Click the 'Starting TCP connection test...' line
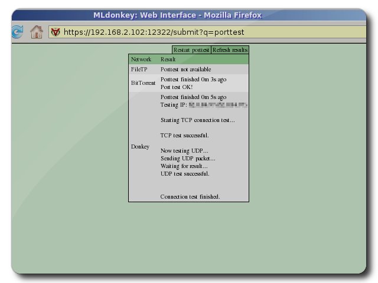 (x=197, y=120)
